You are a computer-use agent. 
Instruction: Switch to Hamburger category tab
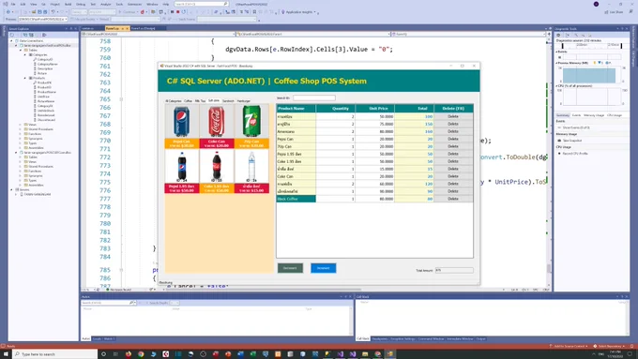pyautogui.click(x=244, y=101)
